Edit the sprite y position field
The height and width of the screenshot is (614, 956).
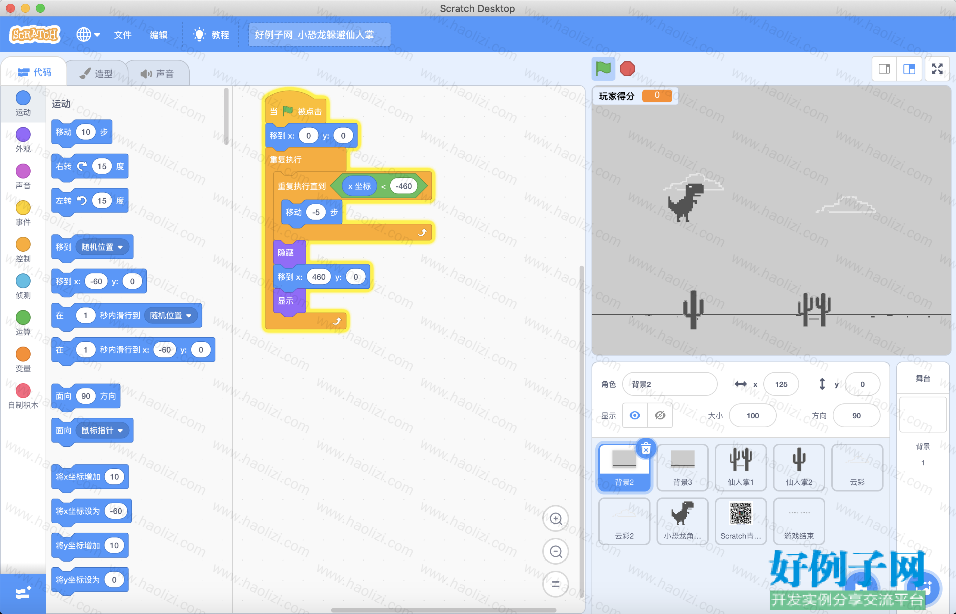pos(862,384)
